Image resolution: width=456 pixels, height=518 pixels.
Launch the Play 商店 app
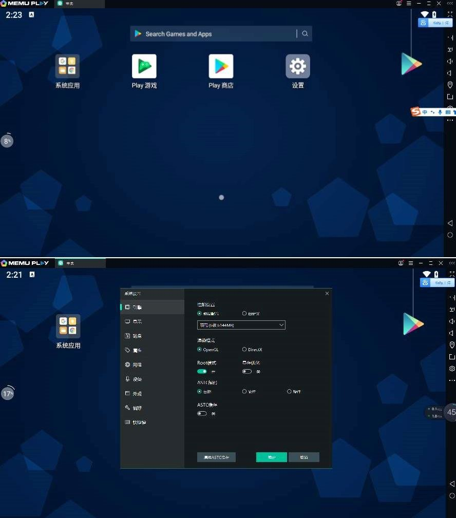point(221,67)
